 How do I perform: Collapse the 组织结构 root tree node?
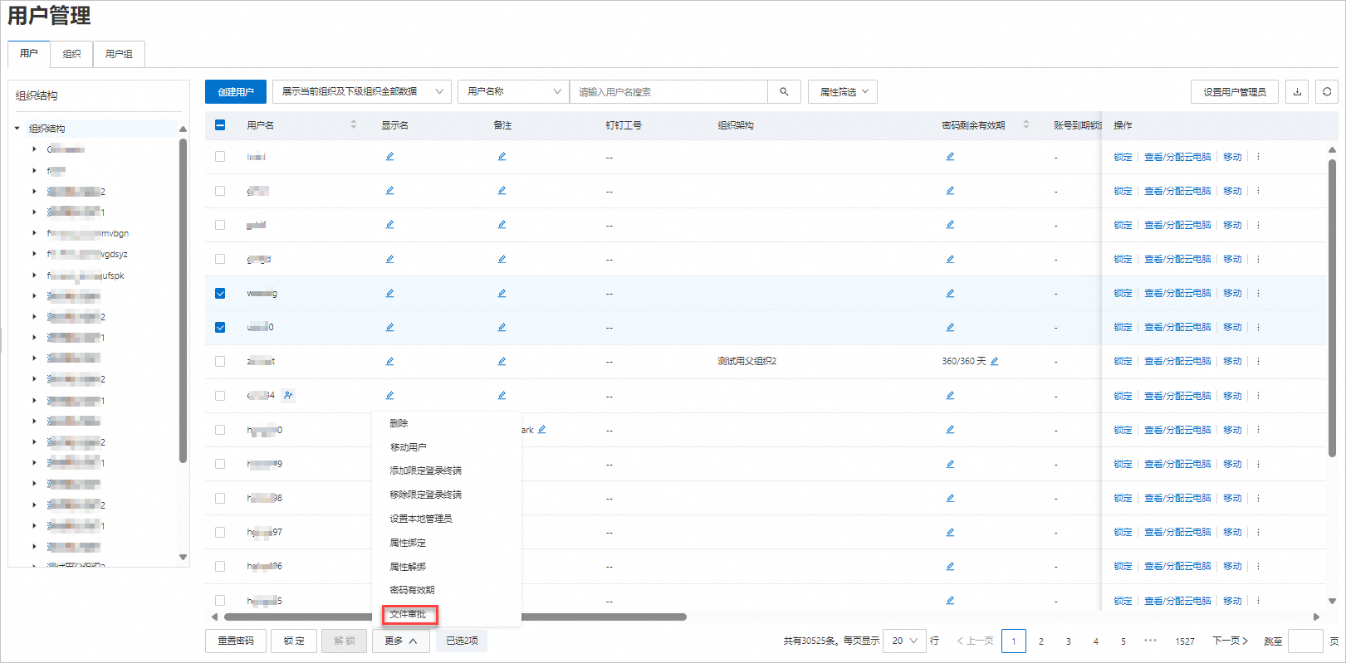(x=17, y=129)
